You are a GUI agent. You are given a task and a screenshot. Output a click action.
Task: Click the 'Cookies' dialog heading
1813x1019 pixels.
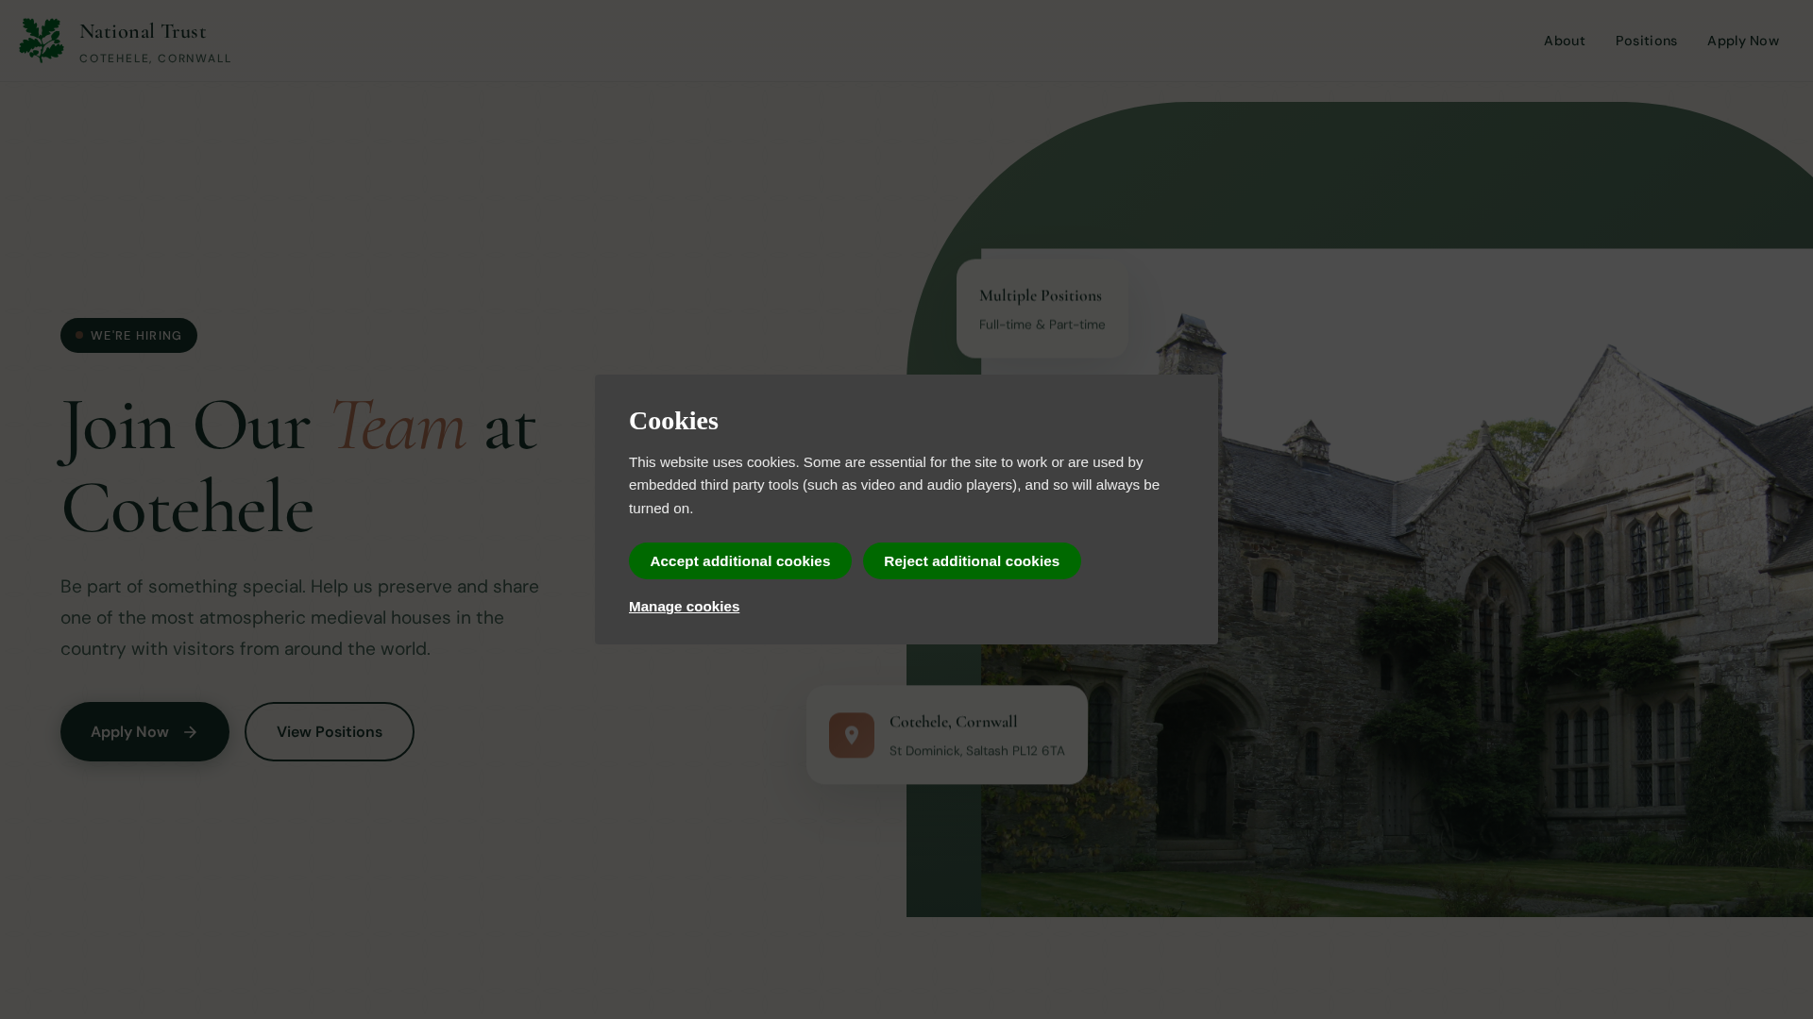(x=673, y=421)
